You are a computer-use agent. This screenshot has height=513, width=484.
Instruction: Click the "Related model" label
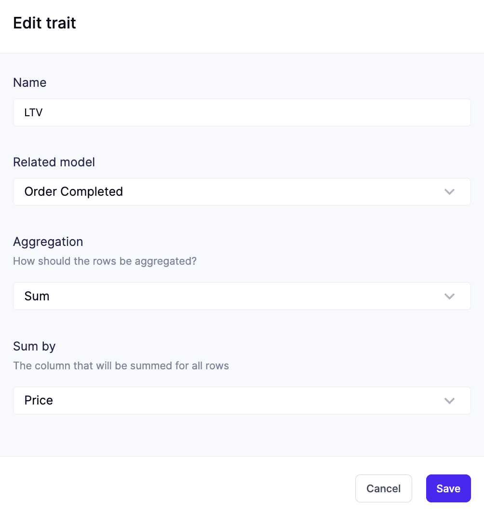54,162
